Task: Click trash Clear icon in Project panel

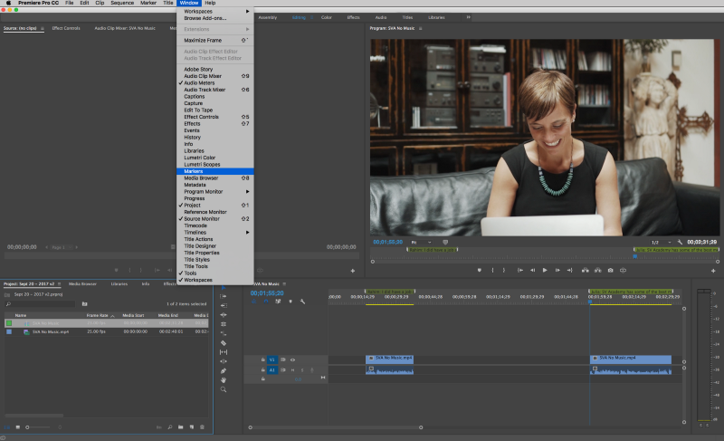Action: pos(202,427)
